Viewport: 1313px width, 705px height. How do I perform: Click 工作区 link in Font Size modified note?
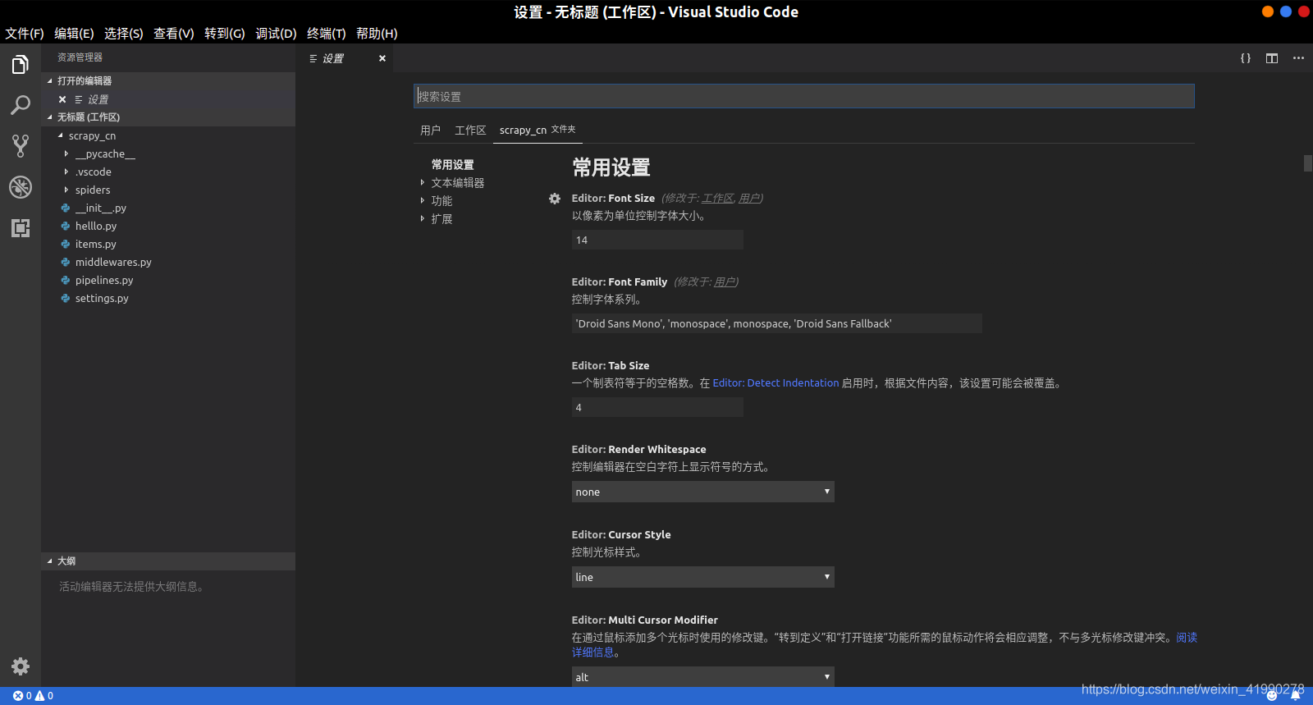[718, 199]
